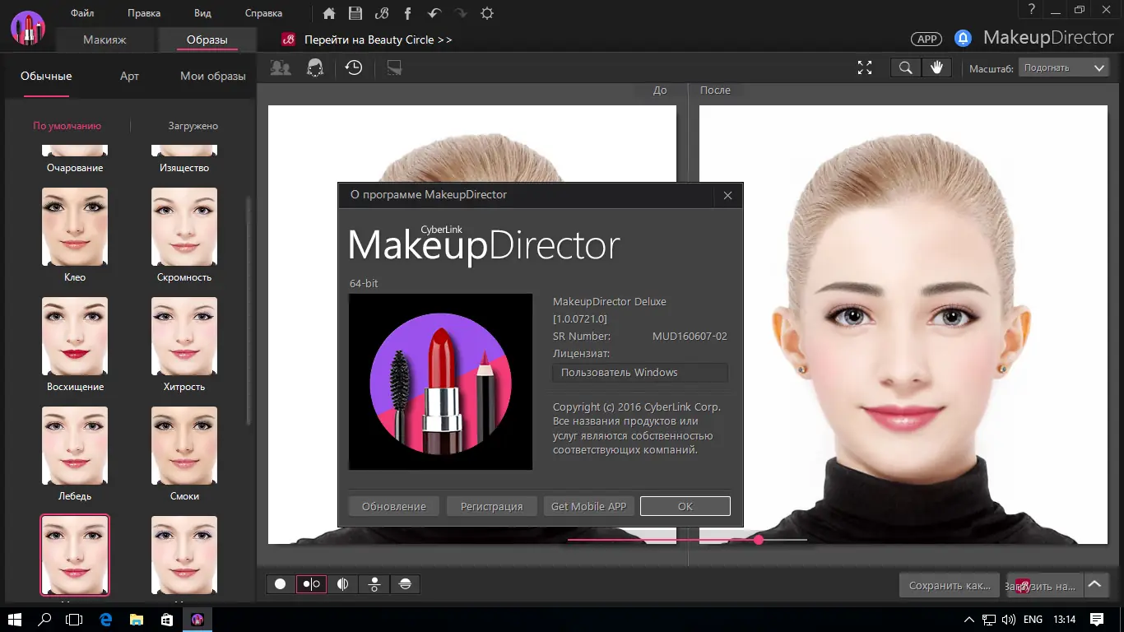Select the face detection tool
1124x632 pixels.
point(280,67)
